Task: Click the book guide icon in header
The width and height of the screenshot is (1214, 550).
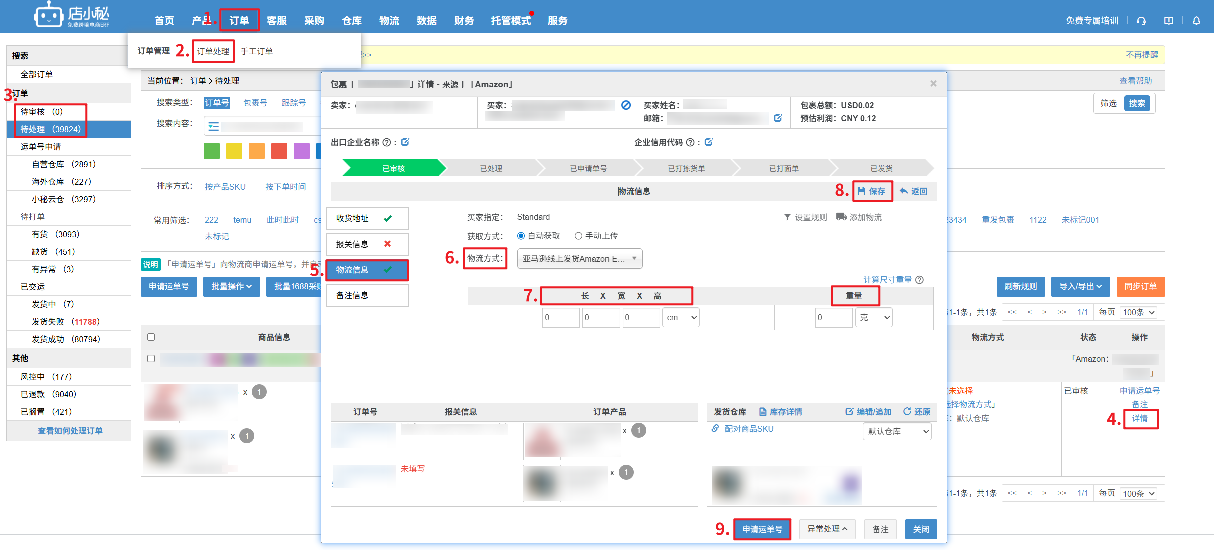Action: [x=1169, y=21]
